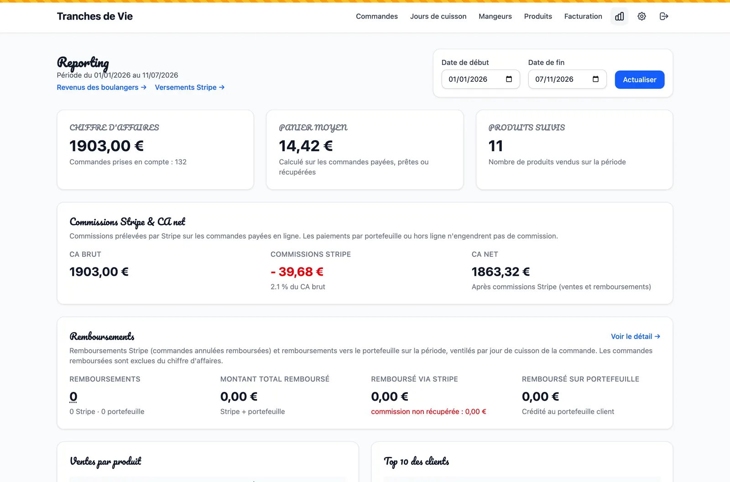Screen dimensions: 730x482
Task: Click the 'Ventes par produit' heading
Action: [105, 461]
